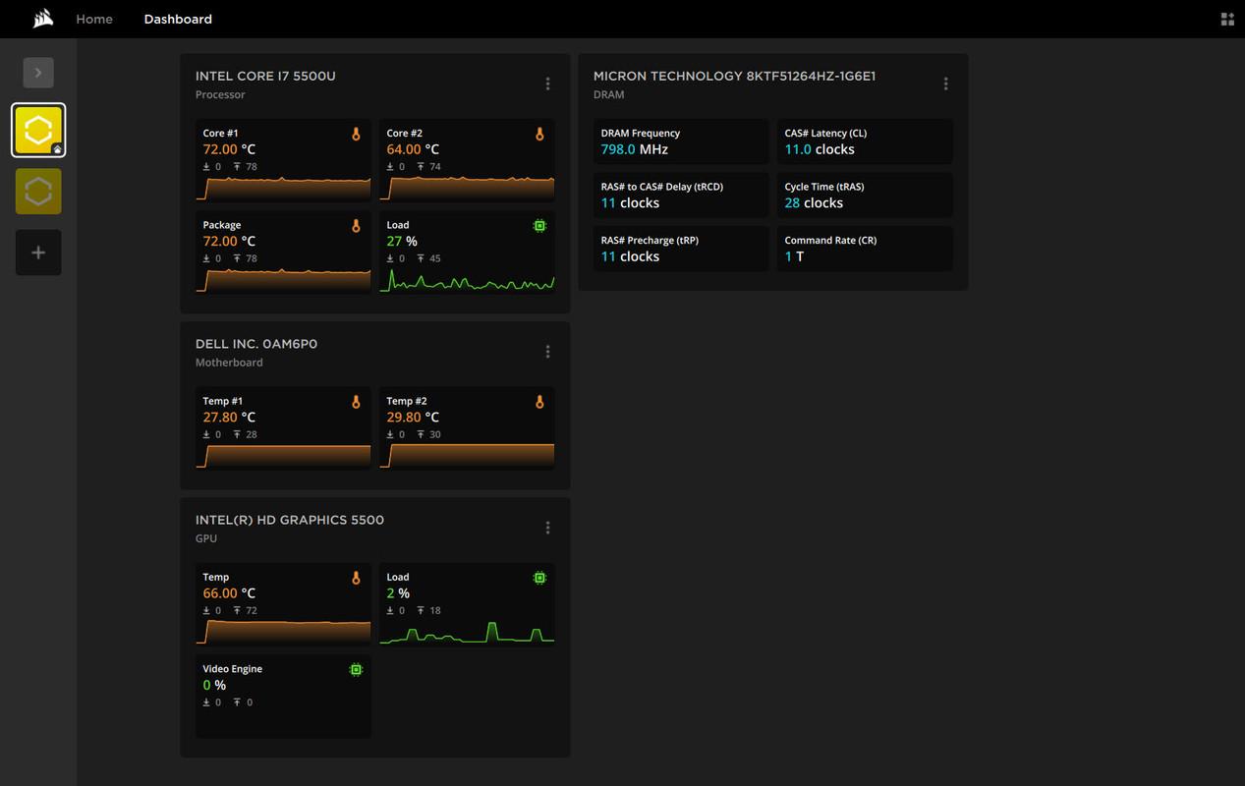Click the chip icon in processor Load tile
This screenshot has width=1245, height=786.
tap(539, 226)
